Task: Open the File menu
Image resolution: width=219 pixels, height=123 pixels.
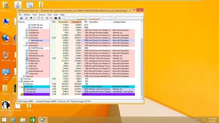Action: coord(20,15)
